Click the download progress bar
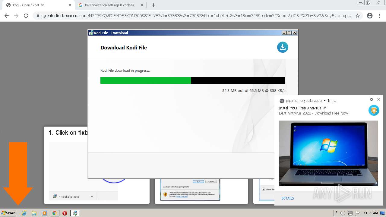The width and height of the screenshot is (386, 217). point(193,80)
